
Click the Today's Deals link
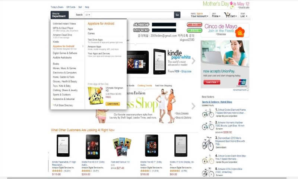[x=57, y=7]
